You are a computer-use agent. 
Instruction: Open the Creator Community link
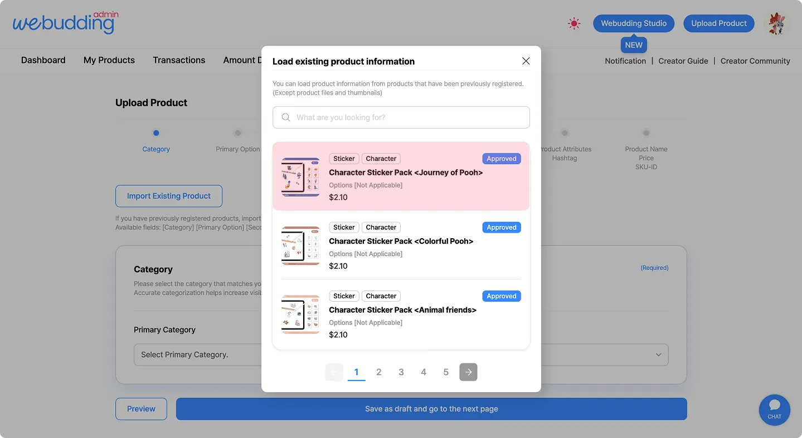755,61
